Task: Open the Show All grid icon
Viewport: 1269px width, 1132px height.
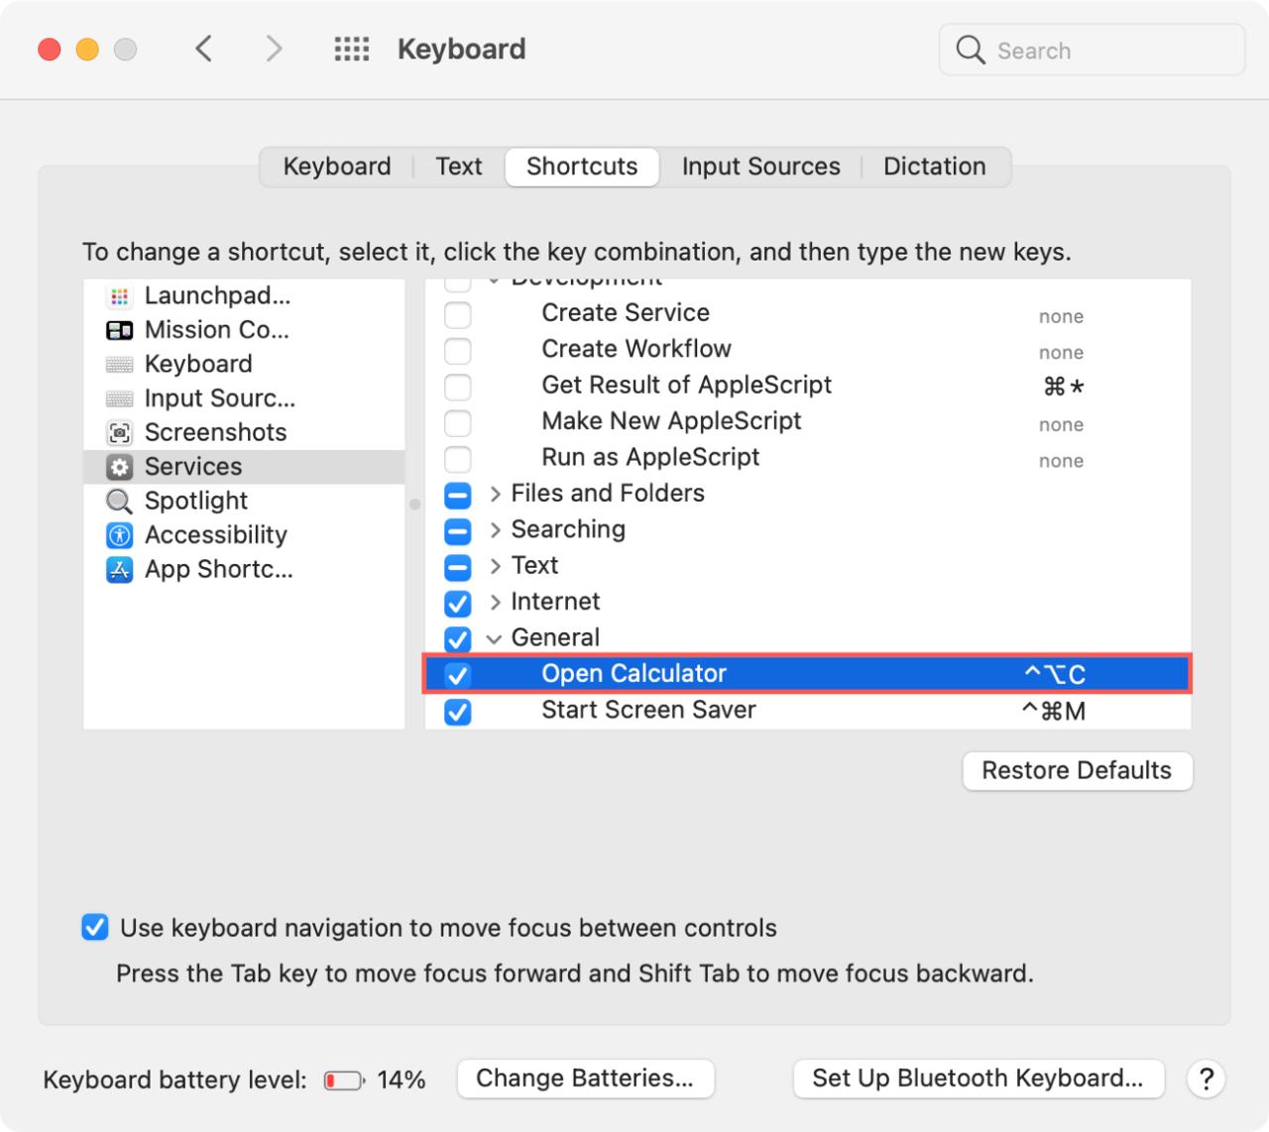Action: point(351,50)
